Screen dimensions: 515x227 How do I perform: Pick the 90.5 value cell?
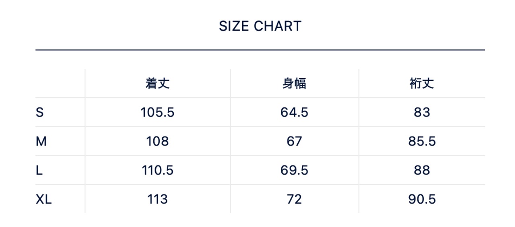422,199
